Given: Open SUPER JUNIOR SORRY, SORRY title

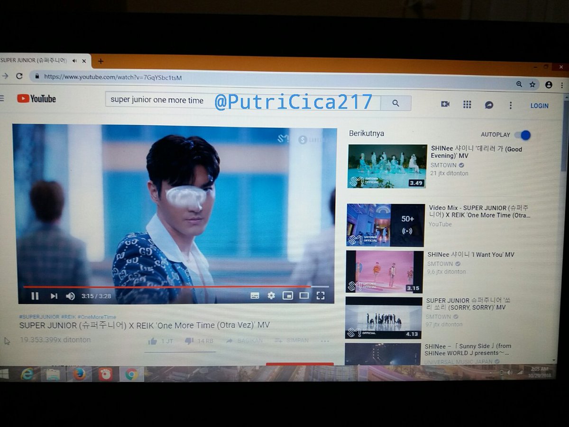Looking at the screenshot, I should 468,304.
